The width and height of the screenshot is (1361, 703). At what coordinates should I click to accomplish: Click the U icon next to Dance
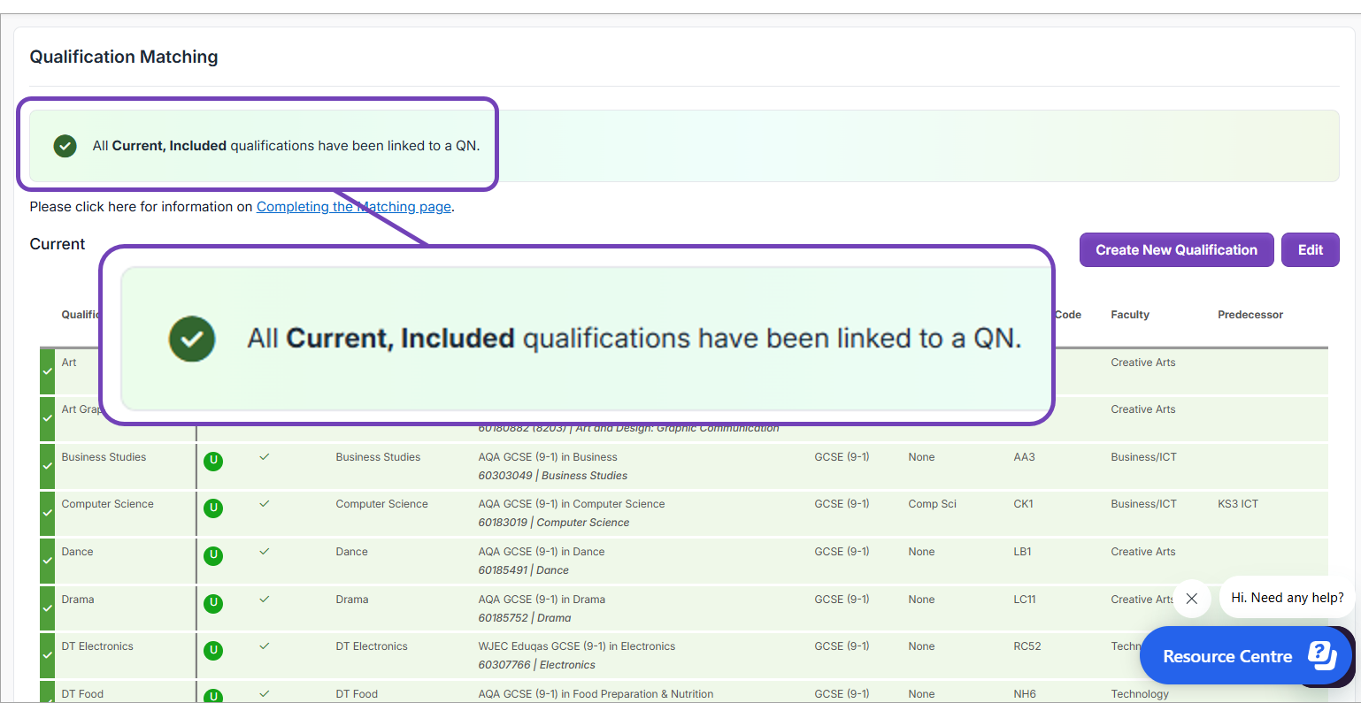pyautogui.click(x=212, y=556)
